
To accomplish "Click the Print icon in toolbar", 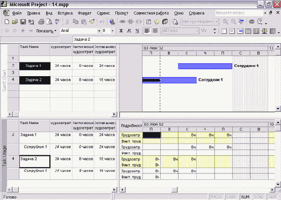I will click(41, 22).
